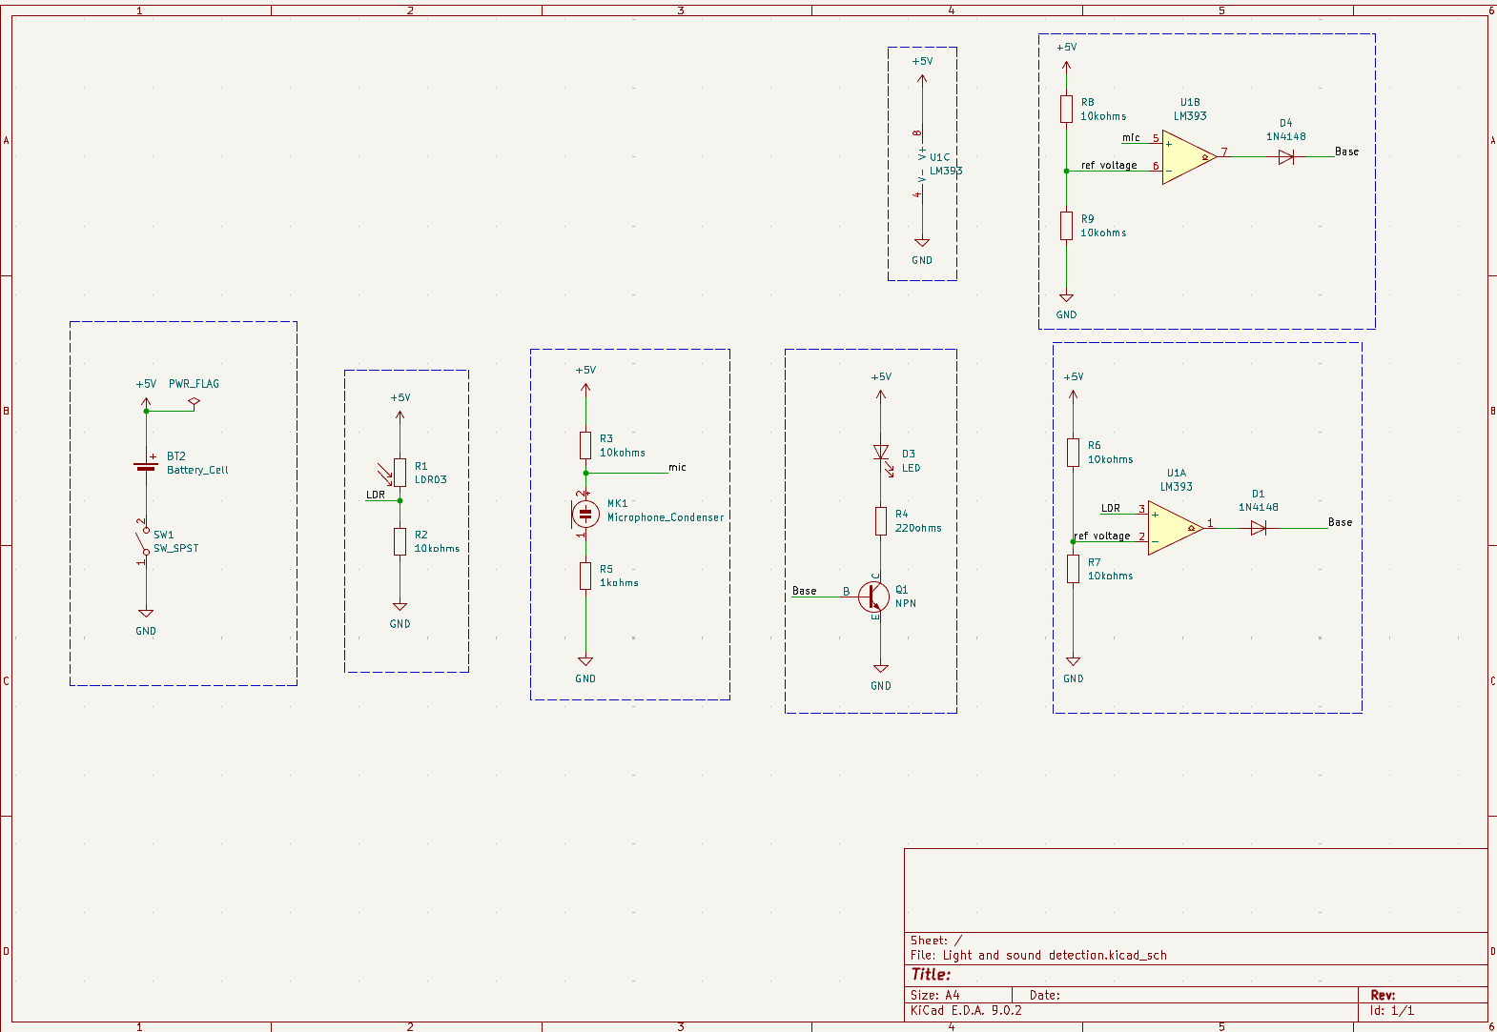Click the SW1 SPST switch symbol

(x=144, y=543)
